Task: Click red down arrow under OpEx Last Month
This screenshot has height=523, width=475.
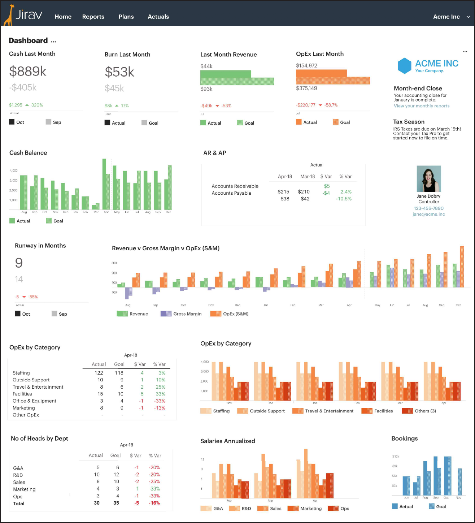Action: point(320,105)
